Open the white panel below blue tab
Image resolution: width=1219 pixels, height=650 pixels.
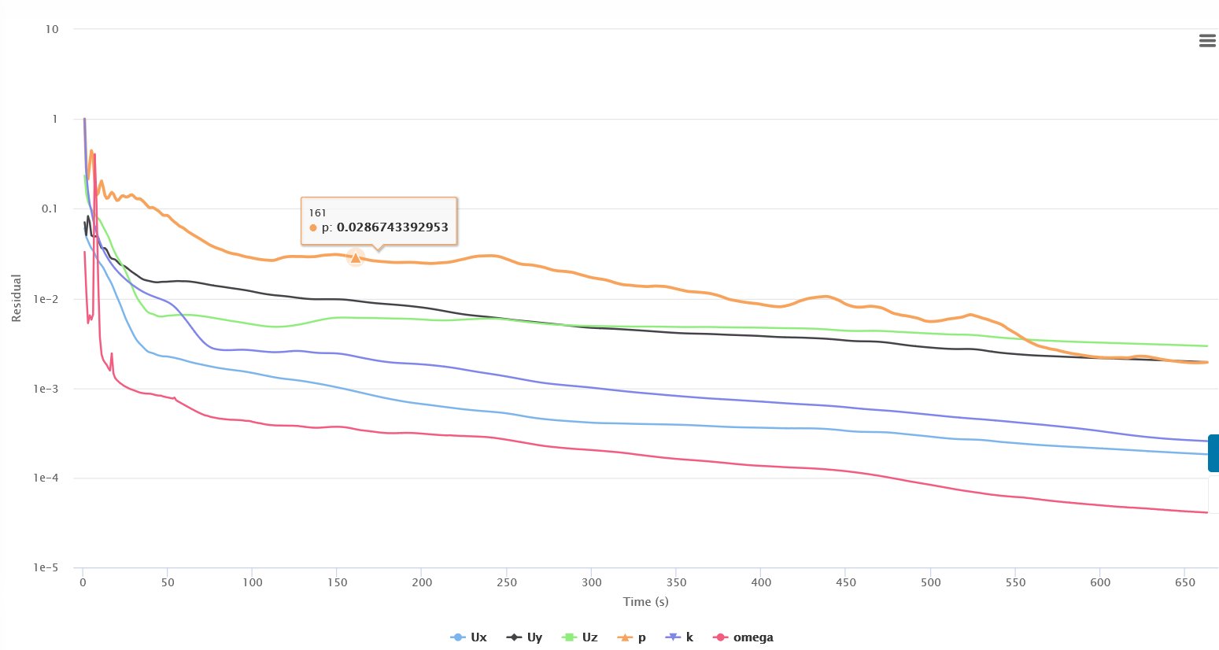click(1213, 494)
